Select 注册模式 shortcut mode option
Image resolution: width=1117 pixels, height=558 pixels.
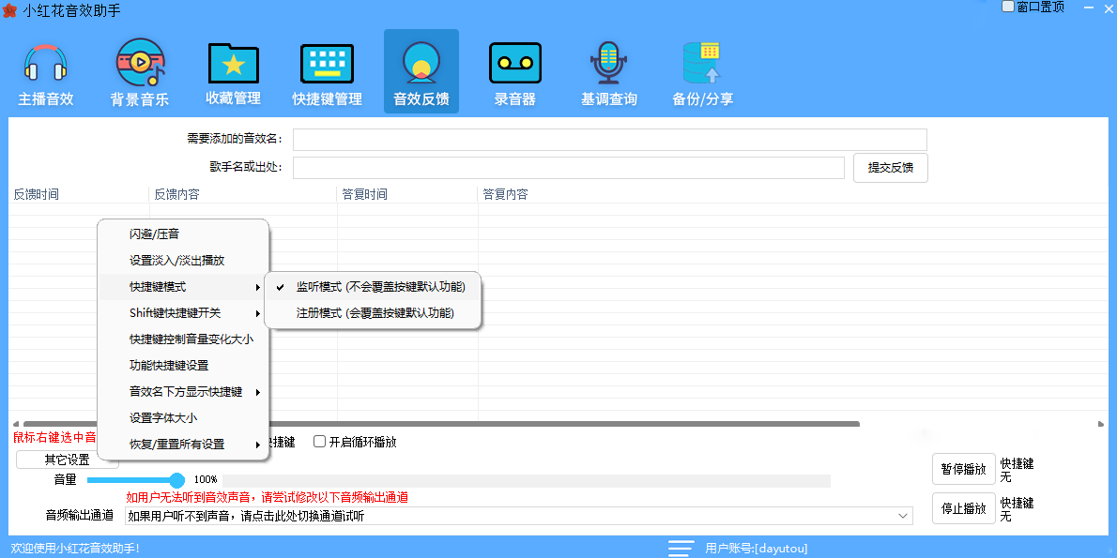(x=375, y=313)
